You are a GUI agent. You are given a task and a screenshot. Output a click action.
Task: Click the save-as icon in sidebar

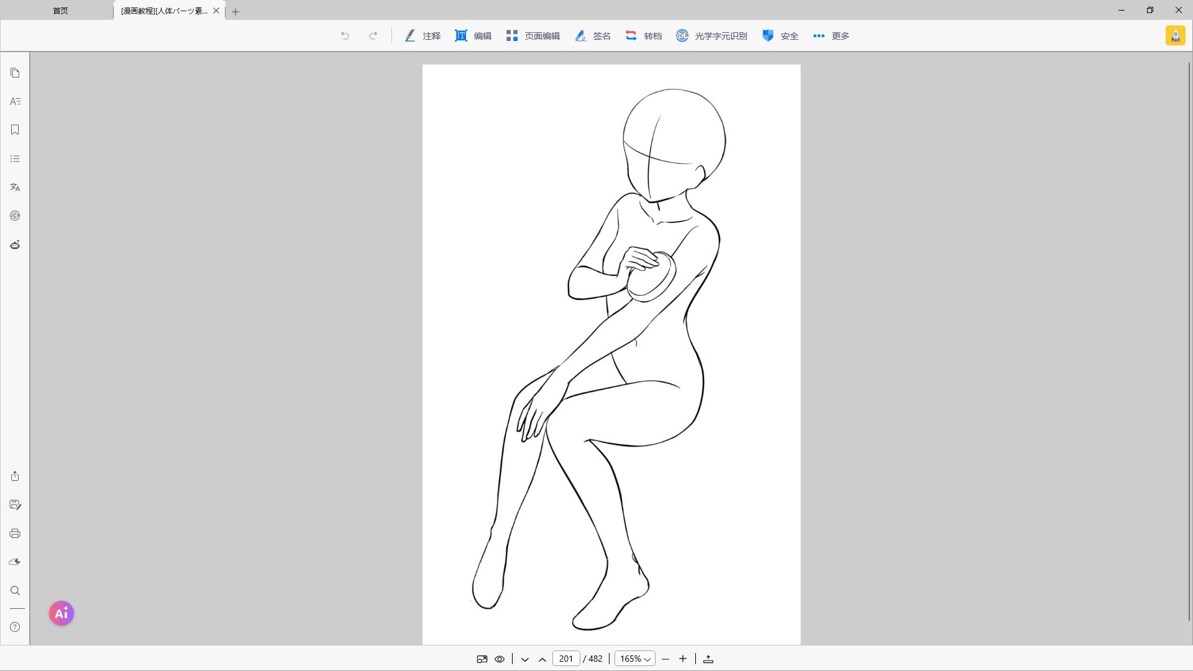[x=15, y=504]
